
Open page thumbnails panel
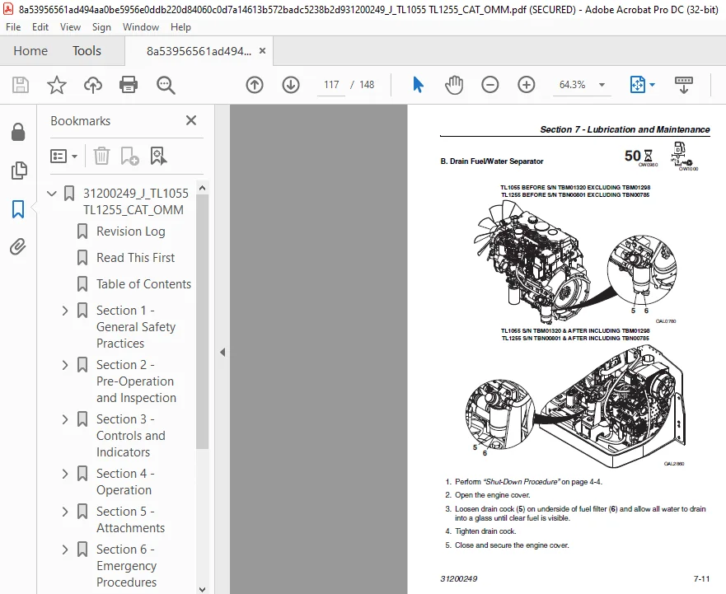(x=18, y=171)
